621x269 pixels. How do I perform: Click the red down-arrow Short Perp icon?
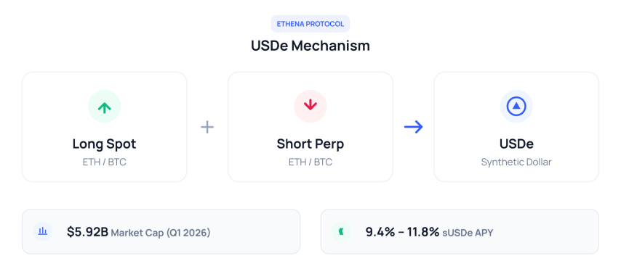(x=310, y=107)
